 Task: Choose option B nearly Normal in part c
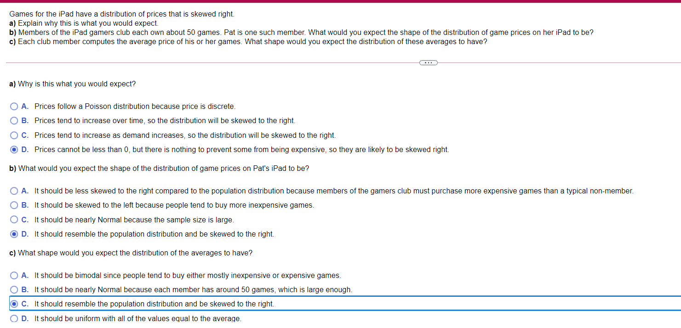point(14,289)
